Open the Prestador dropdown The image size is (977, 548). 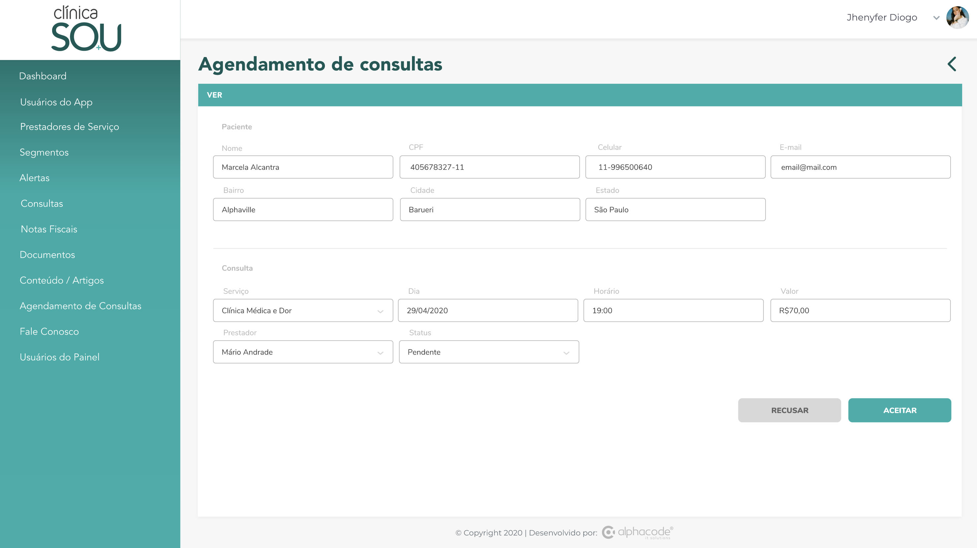coord(303,352)
